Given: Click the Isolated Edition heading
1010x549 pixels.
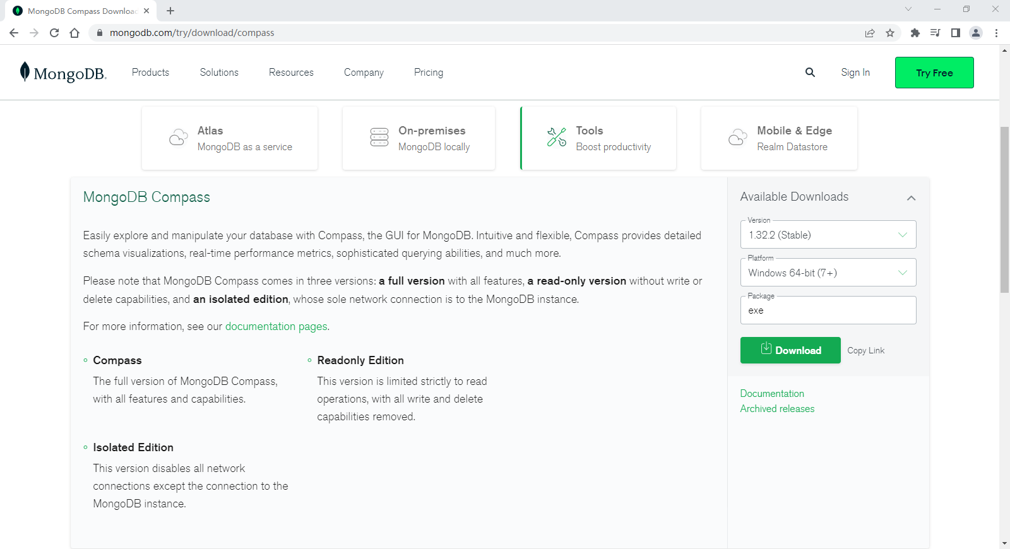Looking at the screenshot, I should point(133,447).
